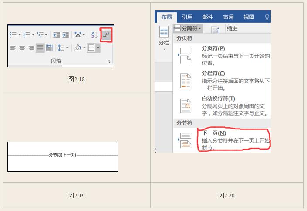
Task: Increase the paragraph indent
Action: (66, 35)
